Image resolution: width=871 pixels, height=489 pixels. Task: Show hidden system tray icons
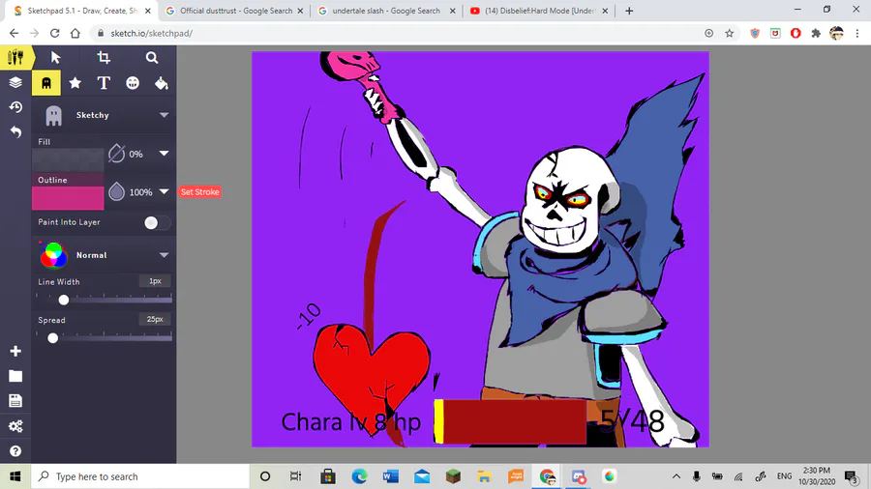676,476
